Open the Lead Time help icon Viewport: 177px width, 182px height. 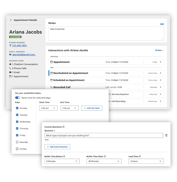click(x=140, y=157)
